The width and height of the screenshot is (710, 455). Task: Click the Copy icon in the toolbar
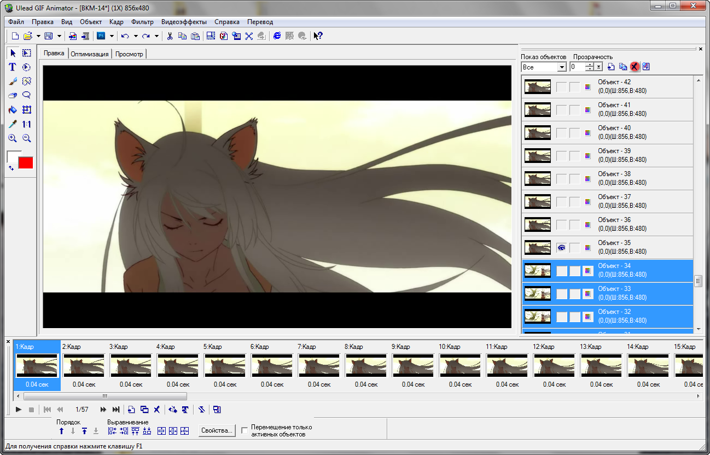182,36
